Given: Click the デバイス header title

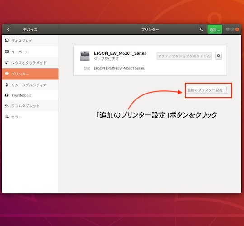Looking at the screenshot, I should point(30,29).
